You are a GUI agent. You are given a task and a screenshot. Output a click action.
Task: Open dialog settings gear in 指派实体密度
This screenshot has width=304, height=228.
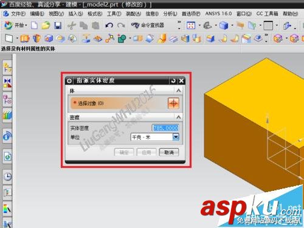pyautogui.click(x=69, y=81)
